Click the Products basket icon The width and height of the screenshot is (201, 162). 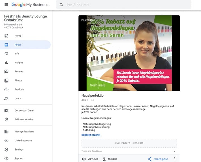coord(6,89)
